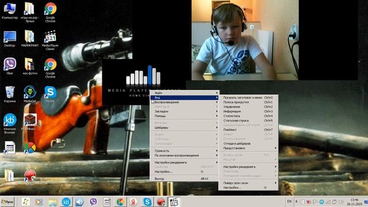This screenshot has height=207, width=368.
Task: Toggle the 'Информация' panel
Action: click(x=248, y=111)
